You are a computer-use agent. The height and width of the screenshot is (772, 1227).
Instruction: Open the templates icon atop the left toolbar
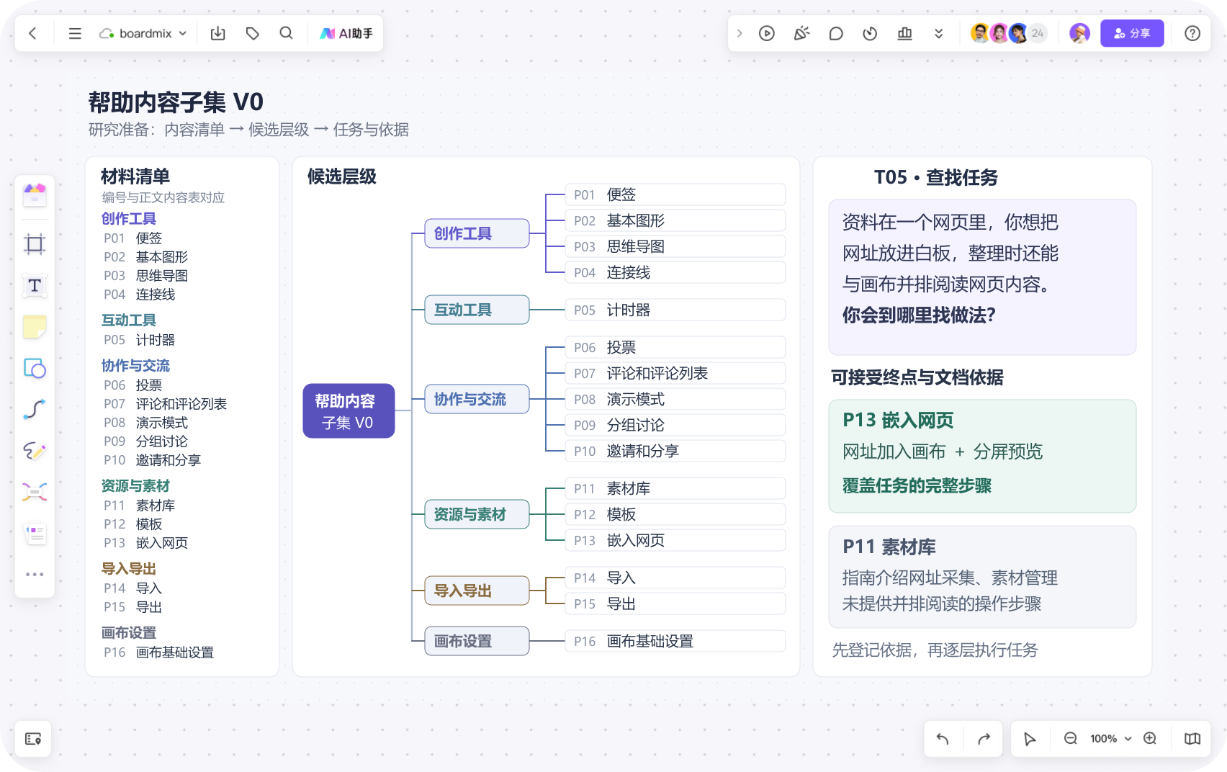[x=35, y=194]
